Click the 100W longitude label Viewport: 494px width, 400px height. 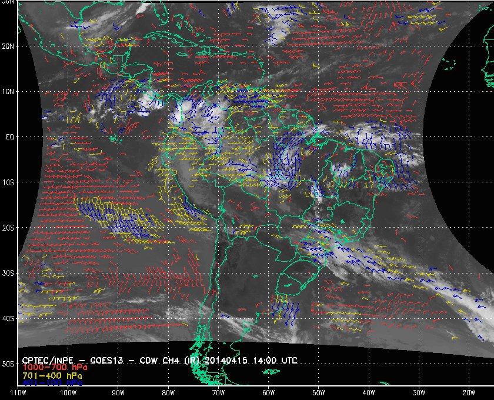coord(68,393)
